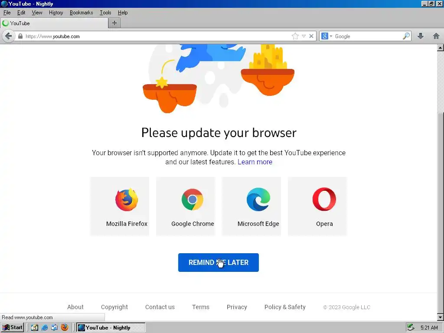Click the search magnifier icon
Viewport: 444px width, 333px height.
(x=406, y=36)
